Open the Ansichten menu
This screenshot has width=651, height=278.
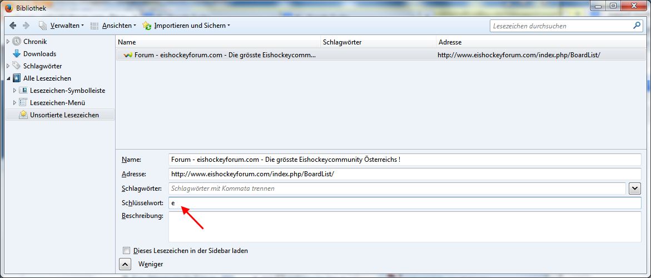coord(117,26)
